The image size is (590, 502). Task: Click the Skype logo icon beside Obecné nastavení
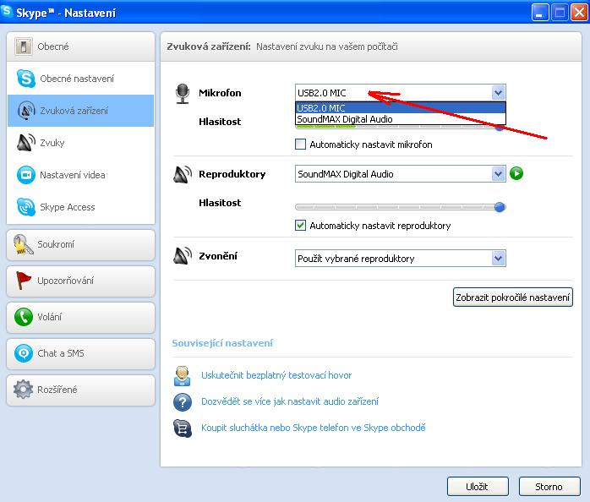(26, 79)
